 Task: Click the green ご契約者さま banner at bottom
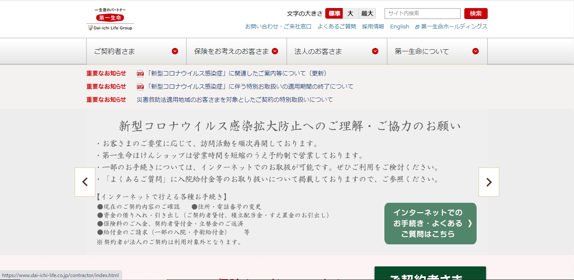coord(430,273)
